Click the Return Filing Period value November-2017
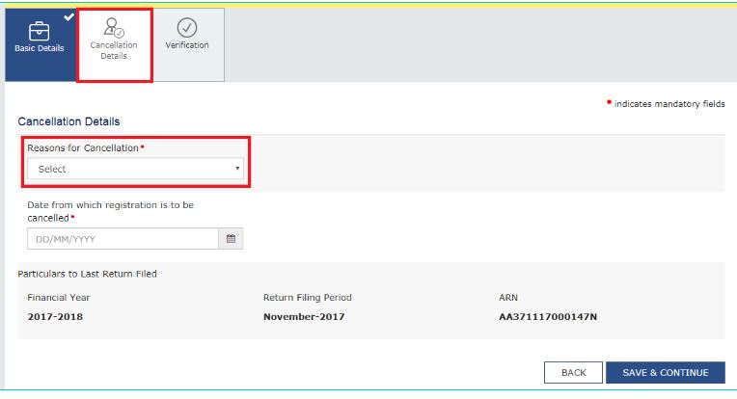 (x=304, y=317)
